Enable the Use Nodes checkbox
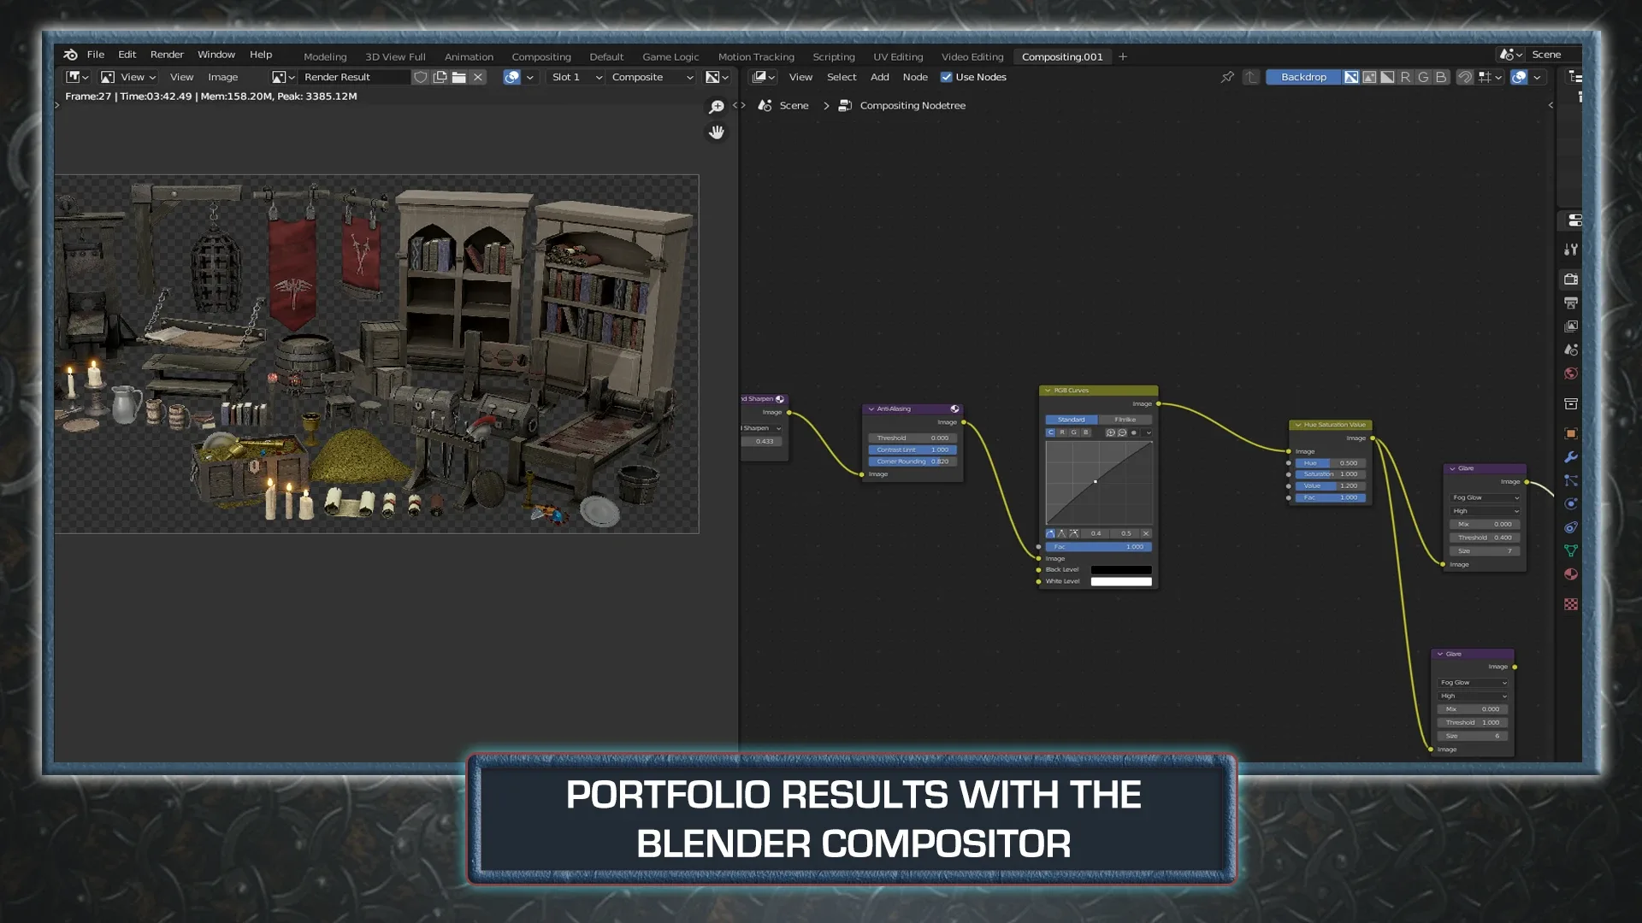Screen dimensions: 1642x923 click(x=946, y=77)
